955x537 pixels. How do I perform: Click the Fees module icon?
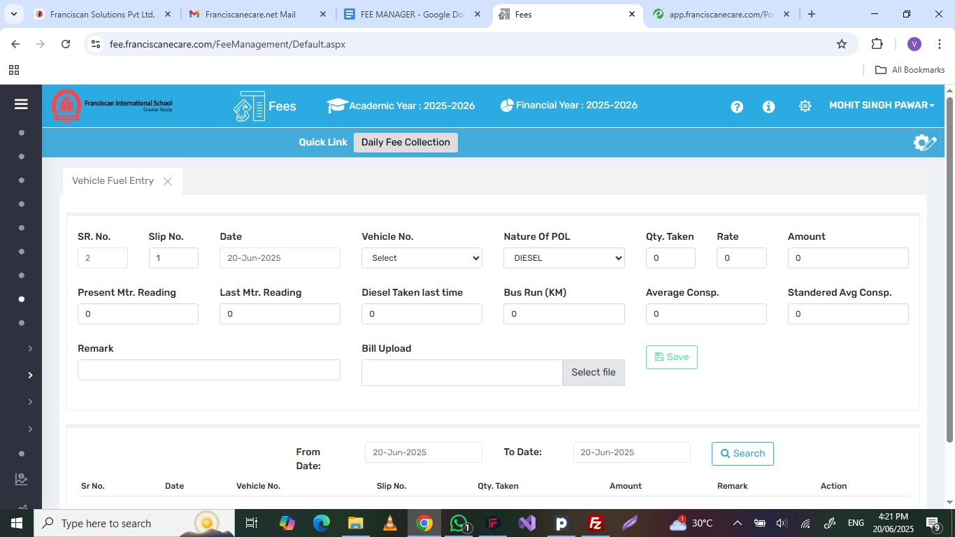click(250, 106)
